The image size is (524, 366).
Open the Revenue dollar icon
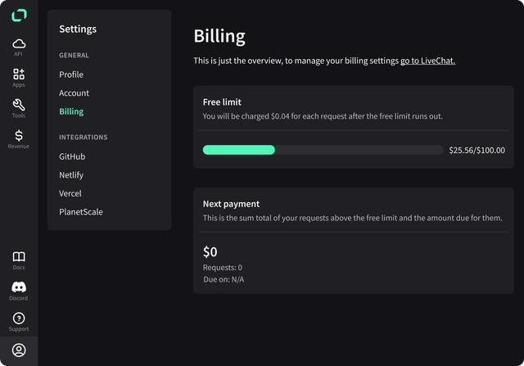pos(19,135)
